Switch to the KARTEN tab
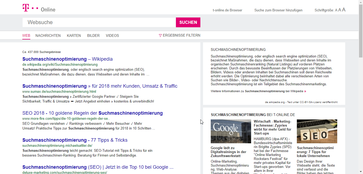The width and height of the screenshot is (363, 174). (x=74, y=35)
